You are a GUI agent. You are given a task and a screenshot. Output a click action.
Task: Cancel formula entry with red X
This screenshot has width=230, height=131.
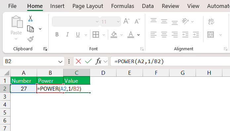coord(78,61)
